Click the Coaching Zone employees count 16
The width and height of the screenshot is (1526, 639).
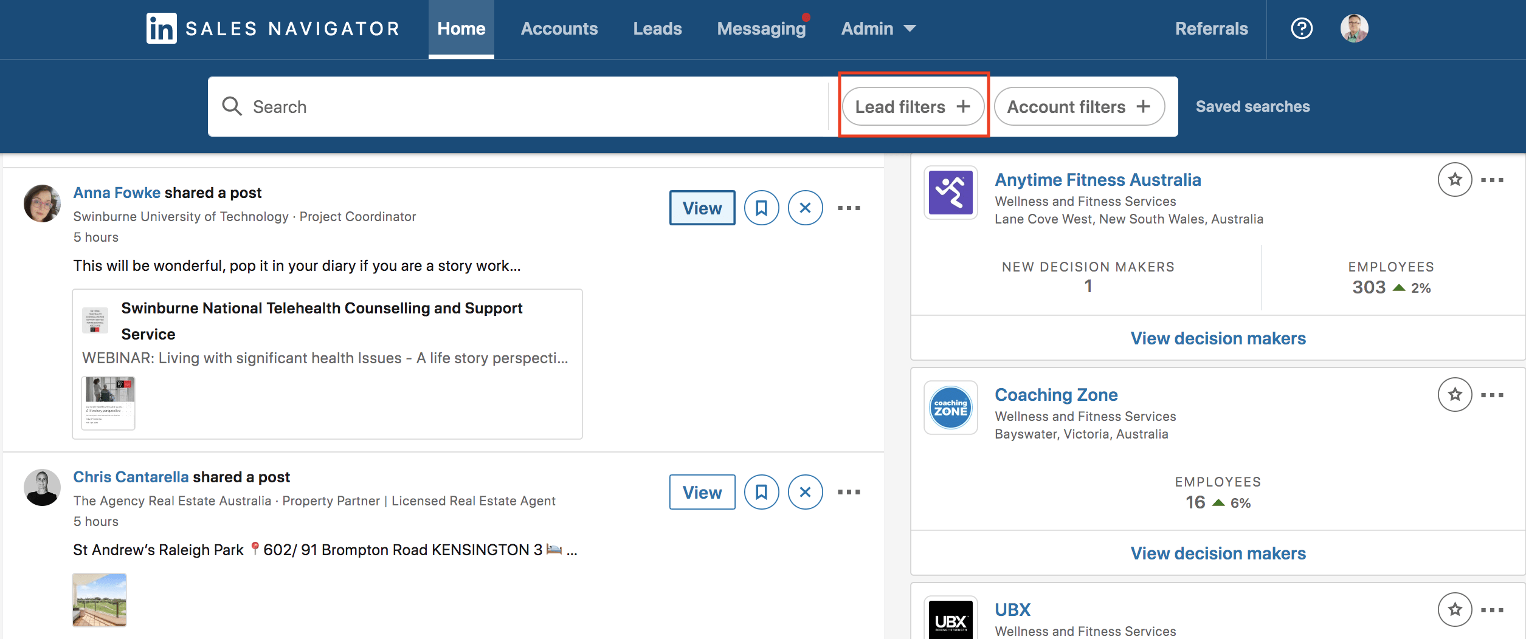pyautogui.click(x=1195, y=502)
